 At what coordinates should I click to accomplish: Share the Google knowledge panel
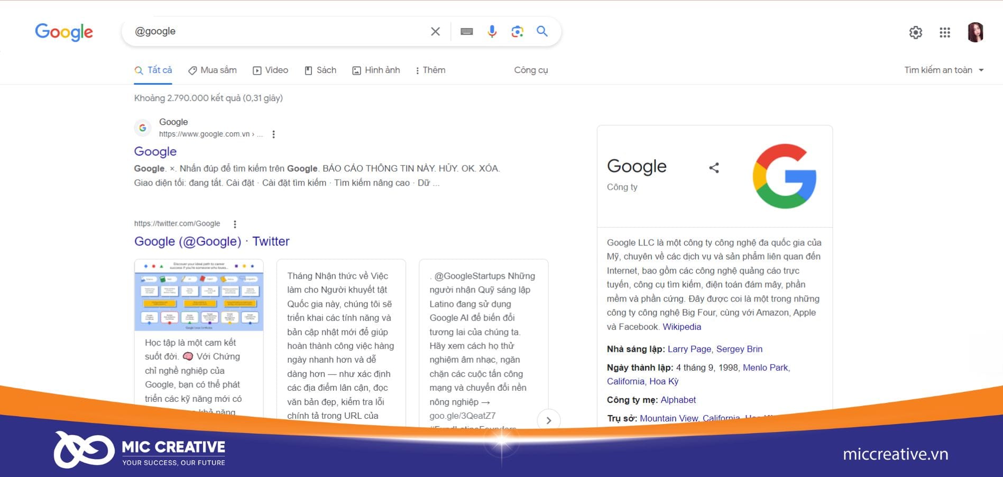[x=714, y=168]
